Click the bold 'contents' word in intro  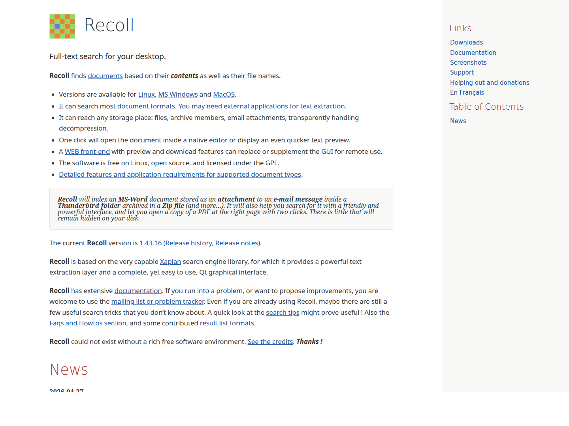(185, 76)
